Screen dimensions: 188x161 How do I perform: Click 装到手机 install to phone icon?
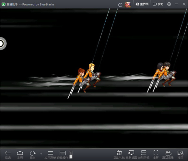144,155
